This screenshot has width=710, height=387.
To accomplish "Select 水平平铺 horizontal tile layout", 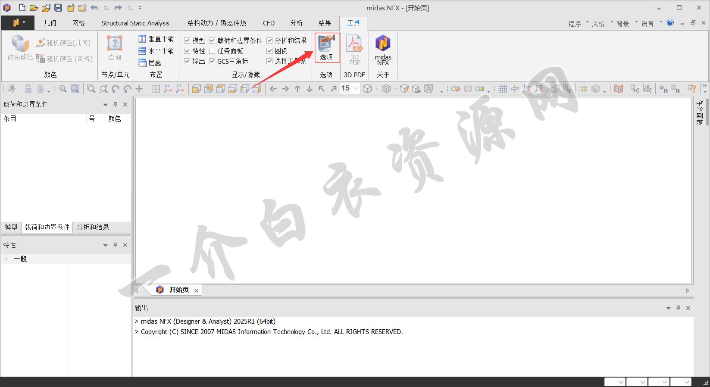I will 156,51.
